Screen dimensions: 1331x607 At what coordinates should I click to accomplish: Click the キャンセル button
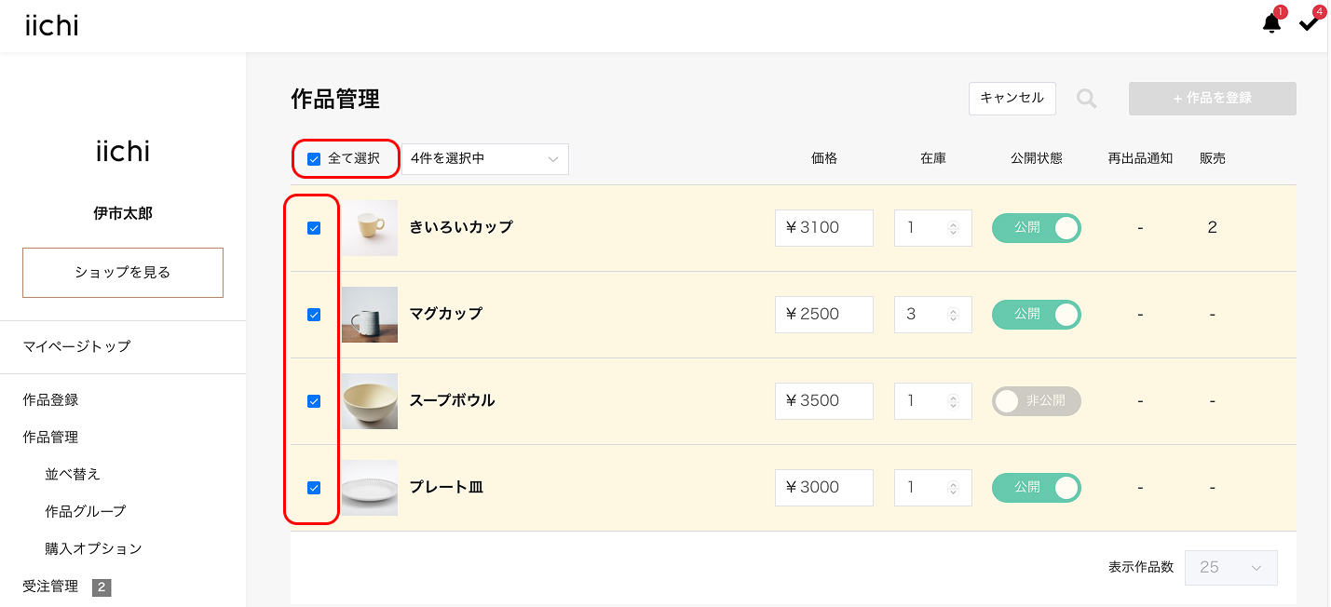click(x=1012, y=99)
